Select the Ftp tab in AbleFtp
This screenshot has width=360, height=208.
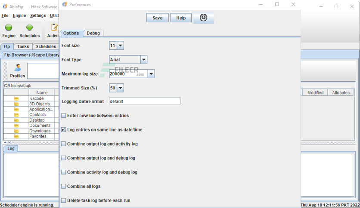6,46
